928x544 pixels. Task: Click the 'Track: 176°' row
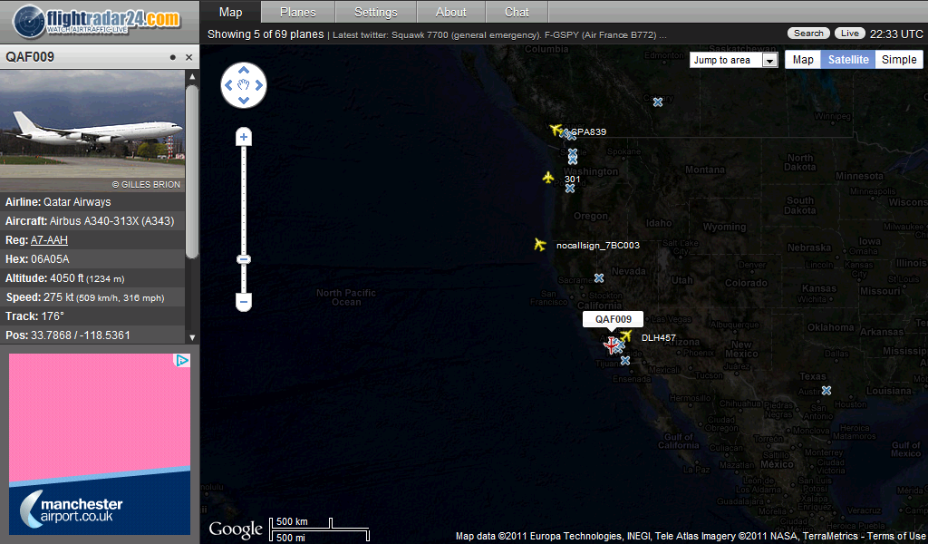click(x=92, y=316)
